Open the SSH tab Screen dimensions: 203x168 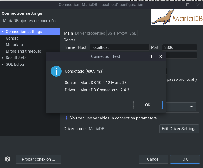pos(111,33)
